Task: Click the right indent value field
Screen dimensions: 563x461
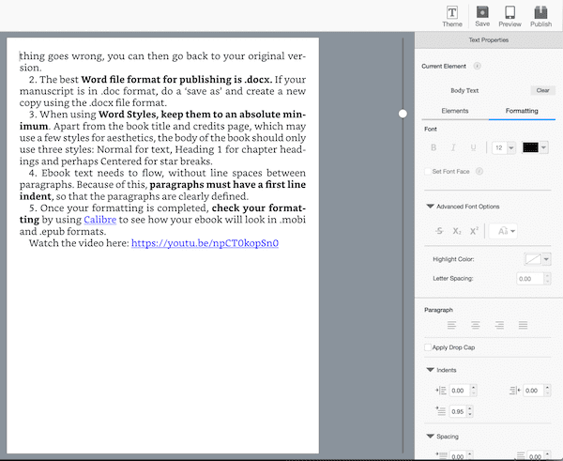Action: [x=534, y=391]
